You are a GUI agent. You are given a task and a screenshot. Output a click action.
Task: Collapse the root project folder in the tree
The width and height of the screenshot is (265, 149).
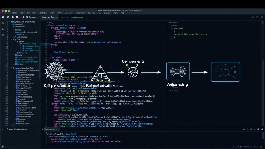click(x=10, y=22)
